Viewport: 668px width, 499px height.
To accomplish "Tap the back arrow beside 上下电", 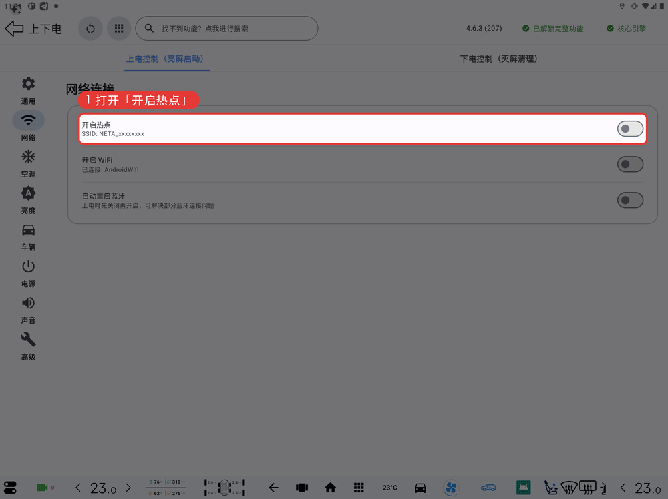I will pyautogui.click(x=14, y=29).
